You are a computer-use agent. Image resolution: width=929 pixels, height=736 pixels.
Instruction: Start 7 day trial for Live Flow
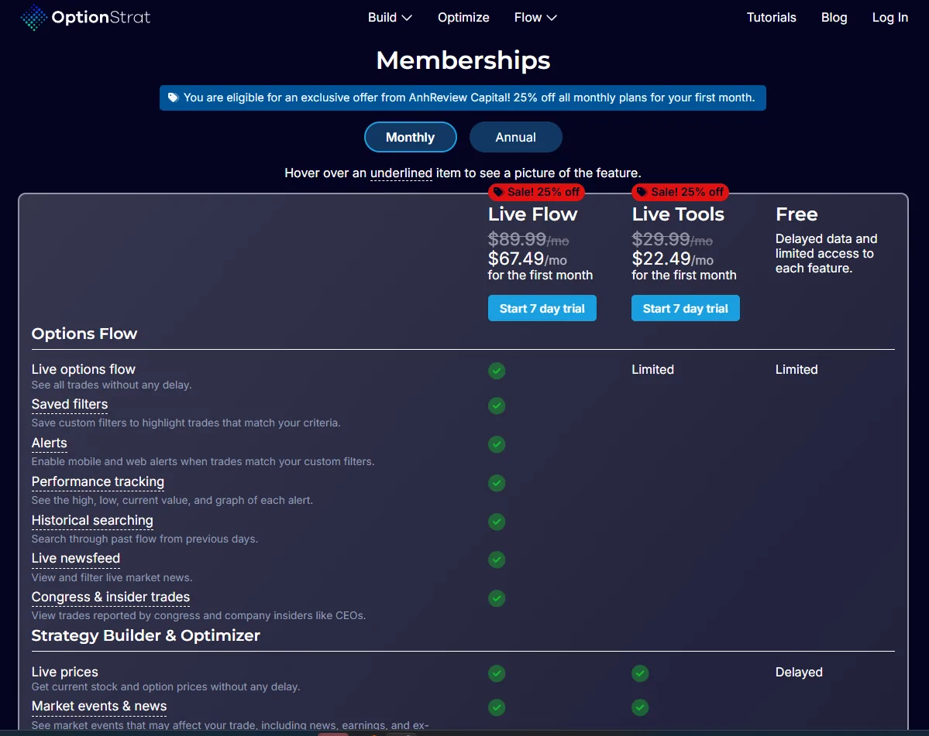(542, 308)
